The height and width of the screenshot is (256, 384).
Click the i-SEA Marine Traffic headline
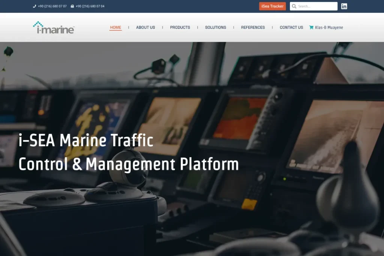click(86, 141)
